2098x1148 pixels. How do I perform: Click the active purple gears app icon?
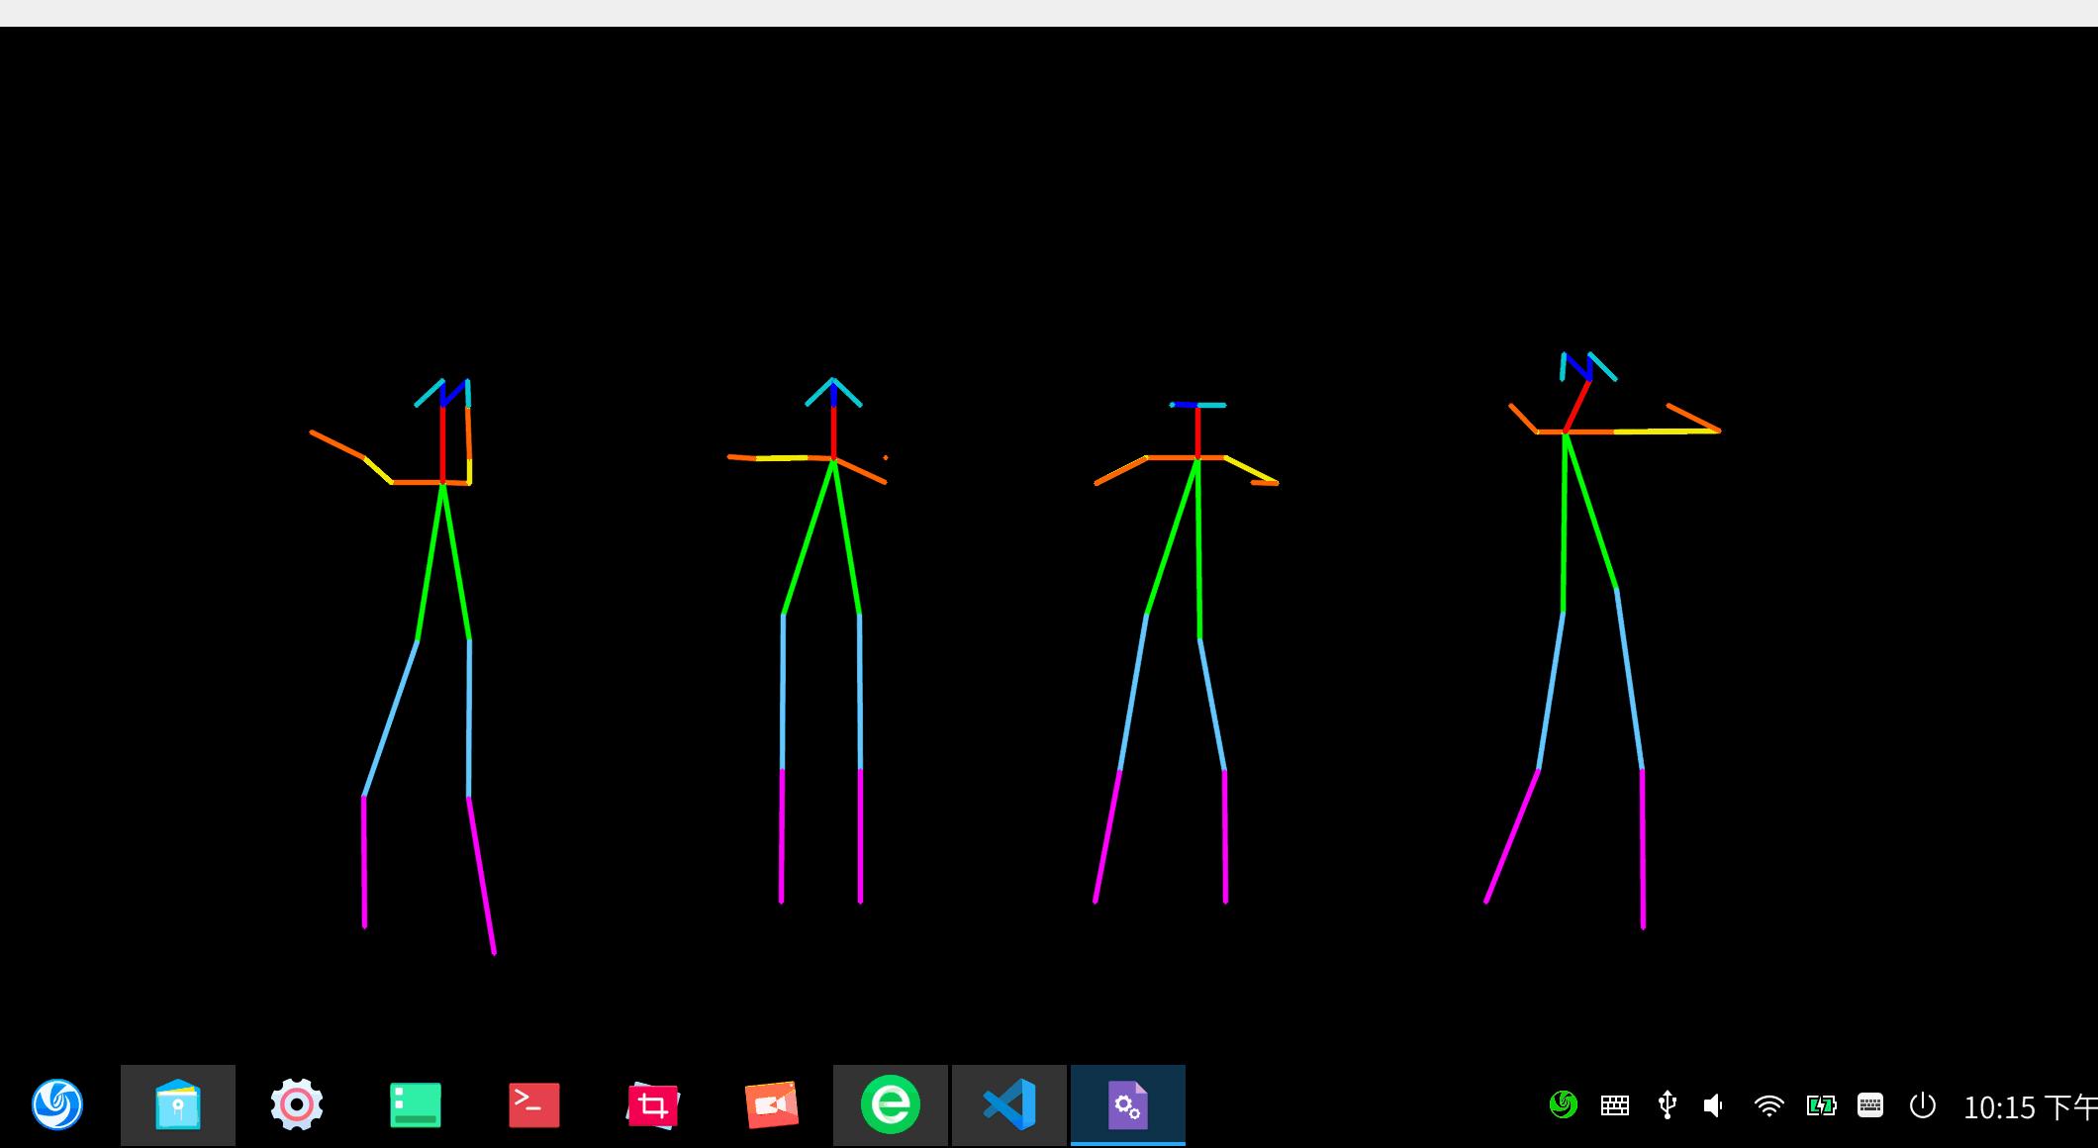1127,1104
